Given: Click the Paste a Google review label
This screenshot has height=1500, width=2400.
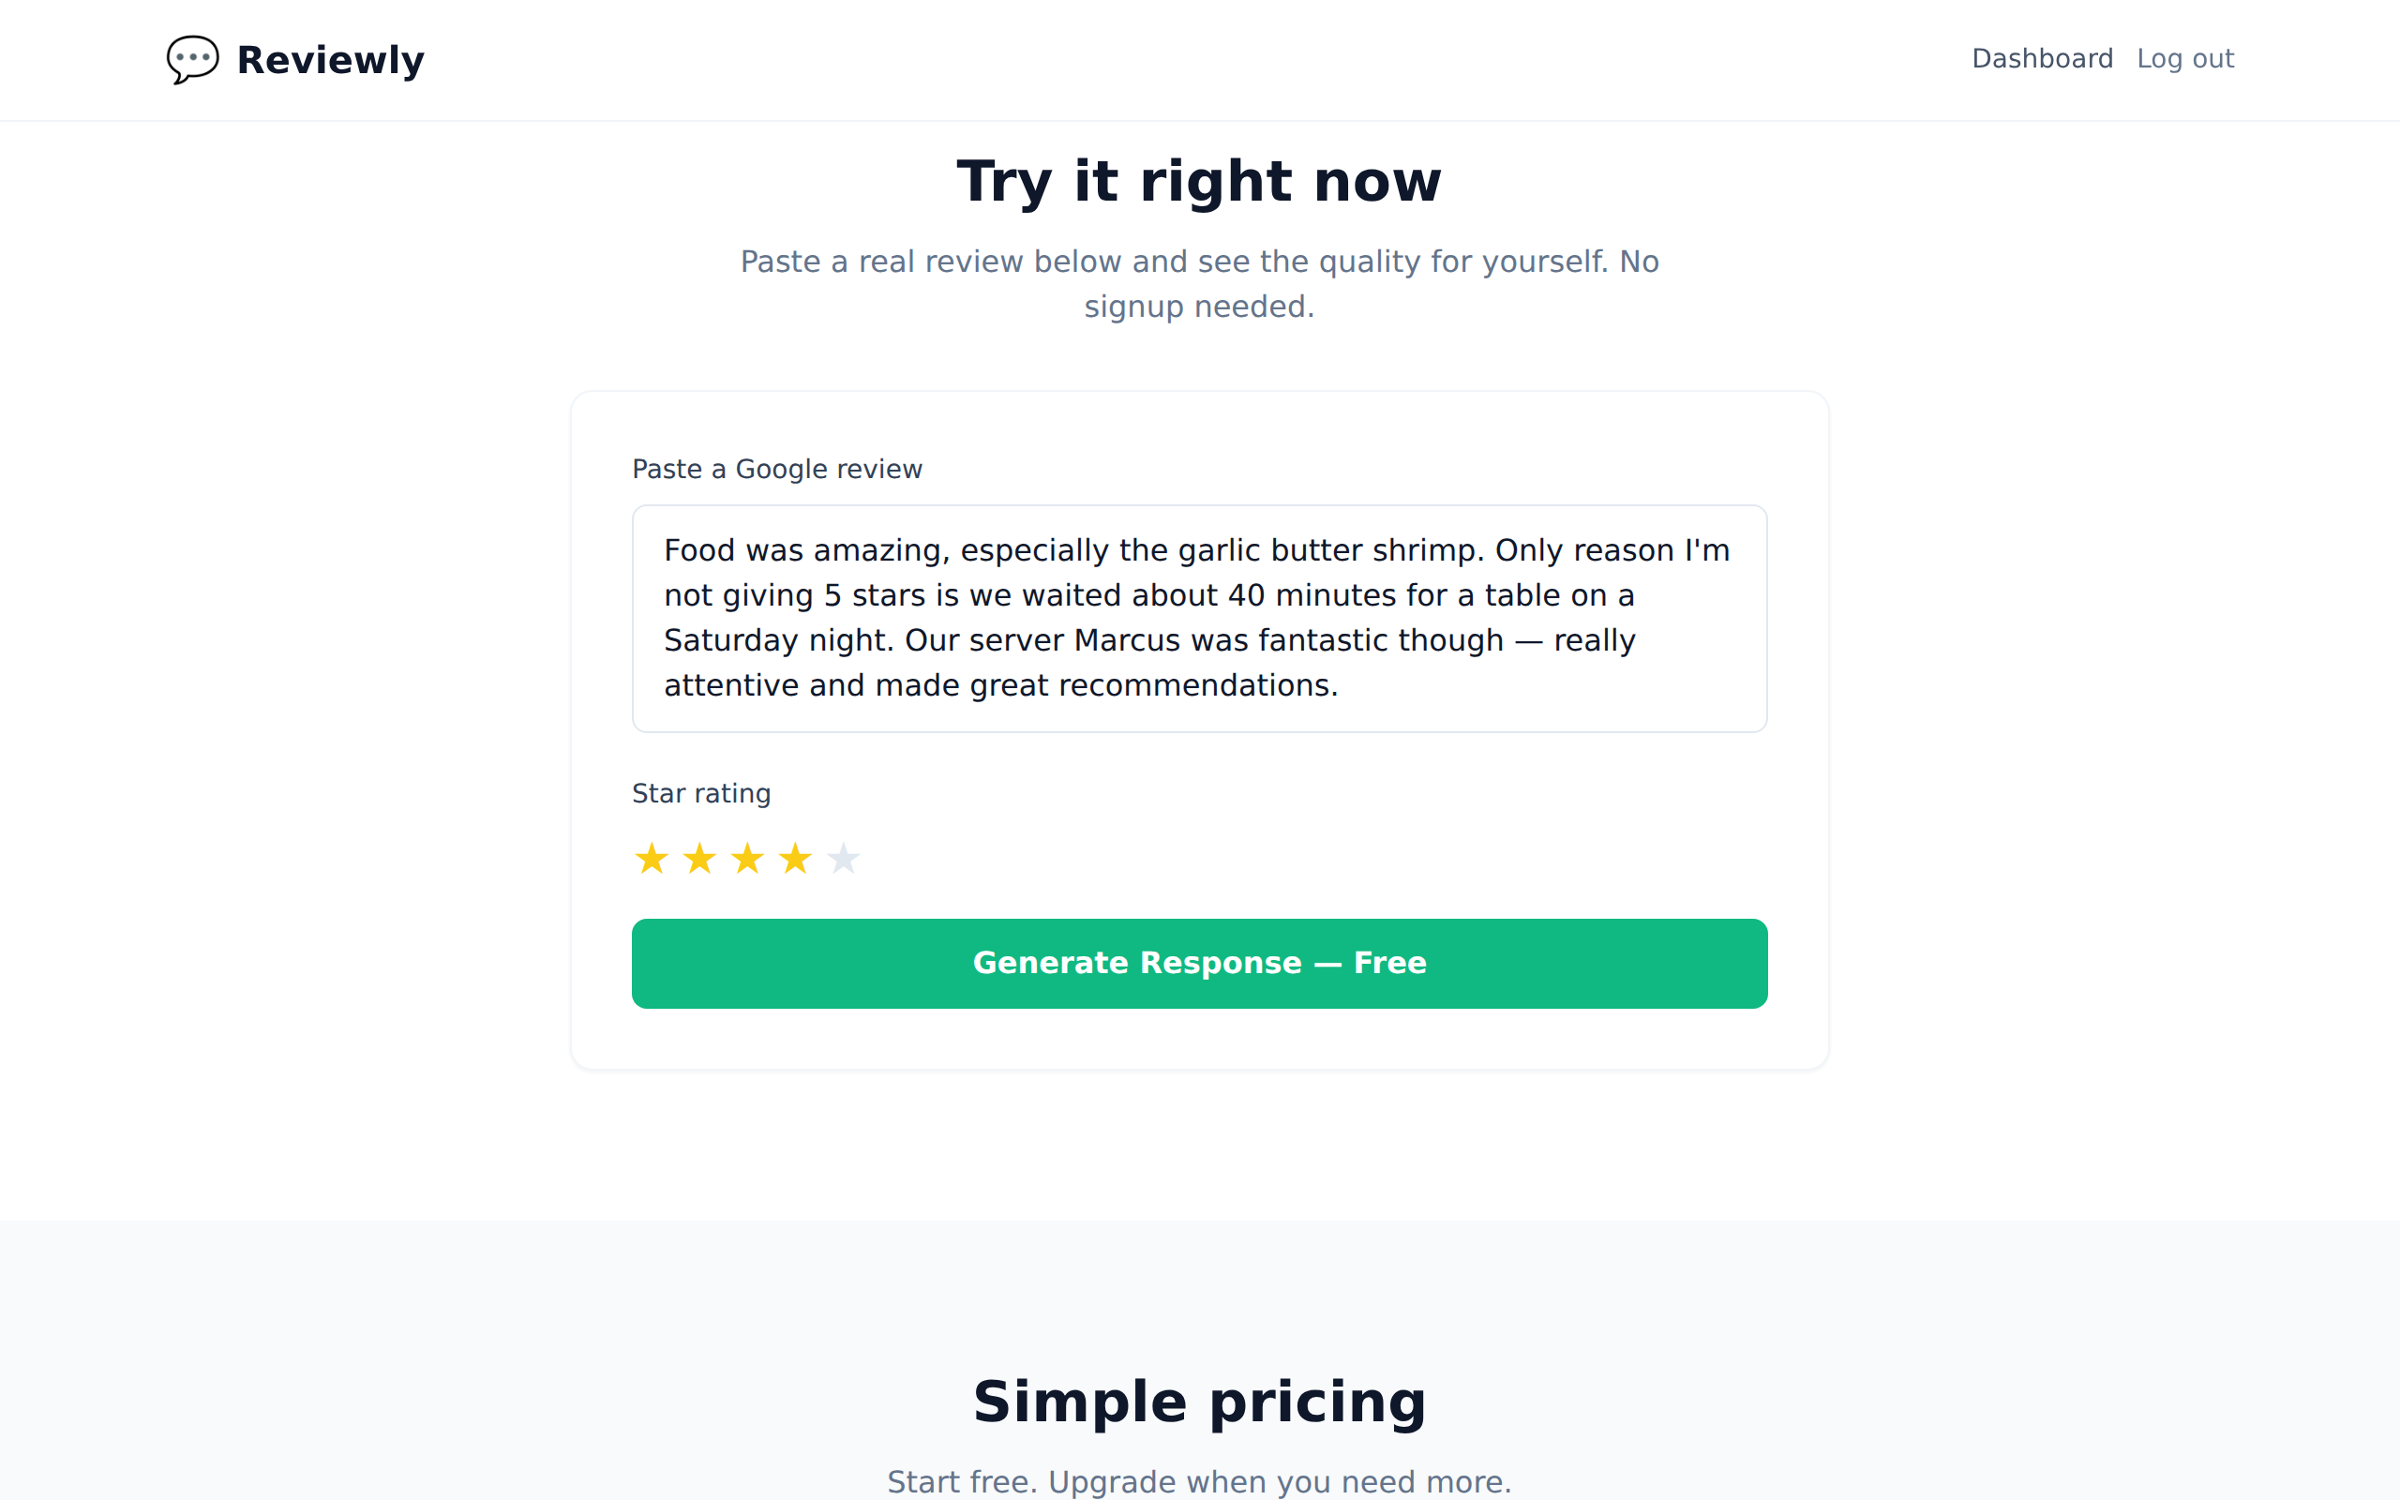Looking at the screenshot, I should point(777,468).
